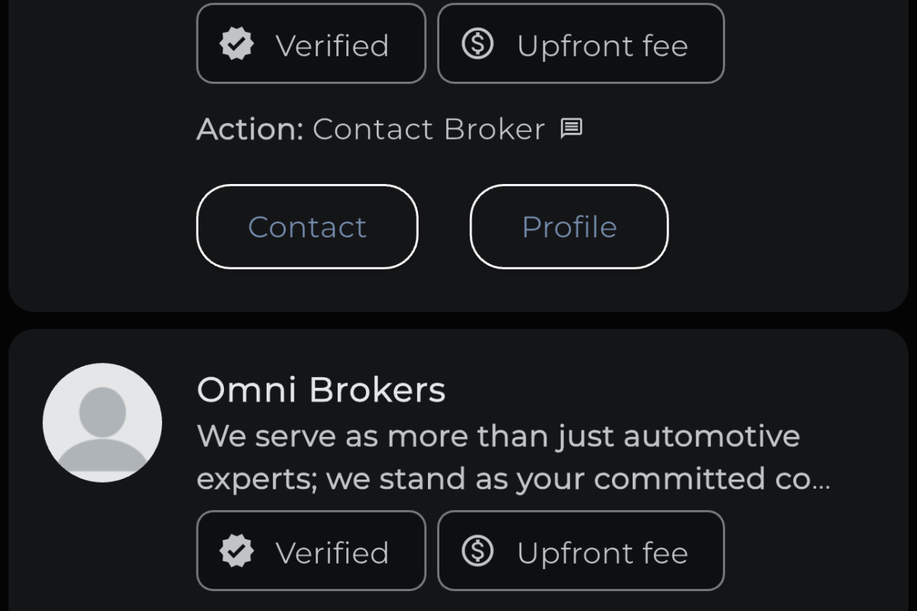Click the 'Contact Broker' action text
917x611 pixels.
click(429, 129)
